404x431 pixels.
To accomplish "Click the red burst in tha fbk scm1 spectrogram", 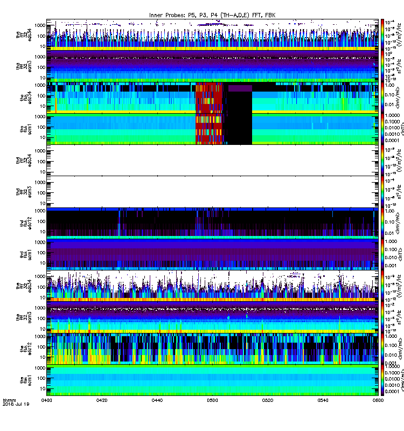I will (209, 129).
